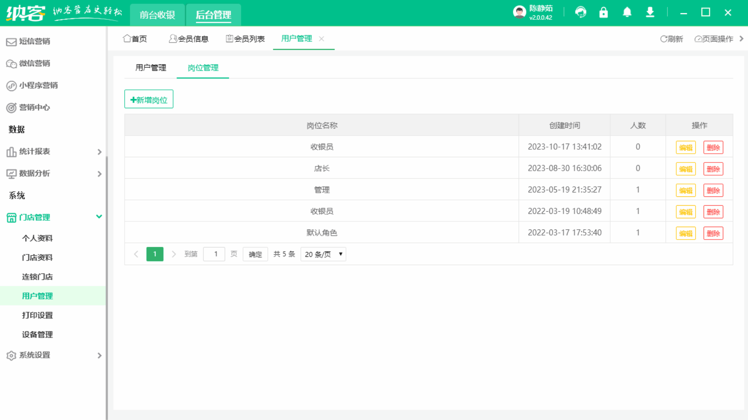Open 微信营销 in the sidebar

point(35,63)
